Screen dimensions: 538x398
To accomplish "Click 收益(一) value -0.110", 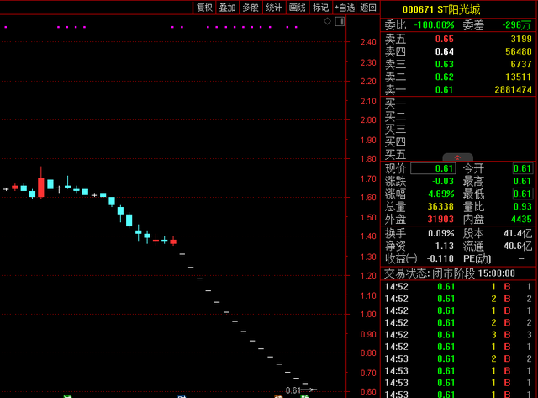I will 440,258.
